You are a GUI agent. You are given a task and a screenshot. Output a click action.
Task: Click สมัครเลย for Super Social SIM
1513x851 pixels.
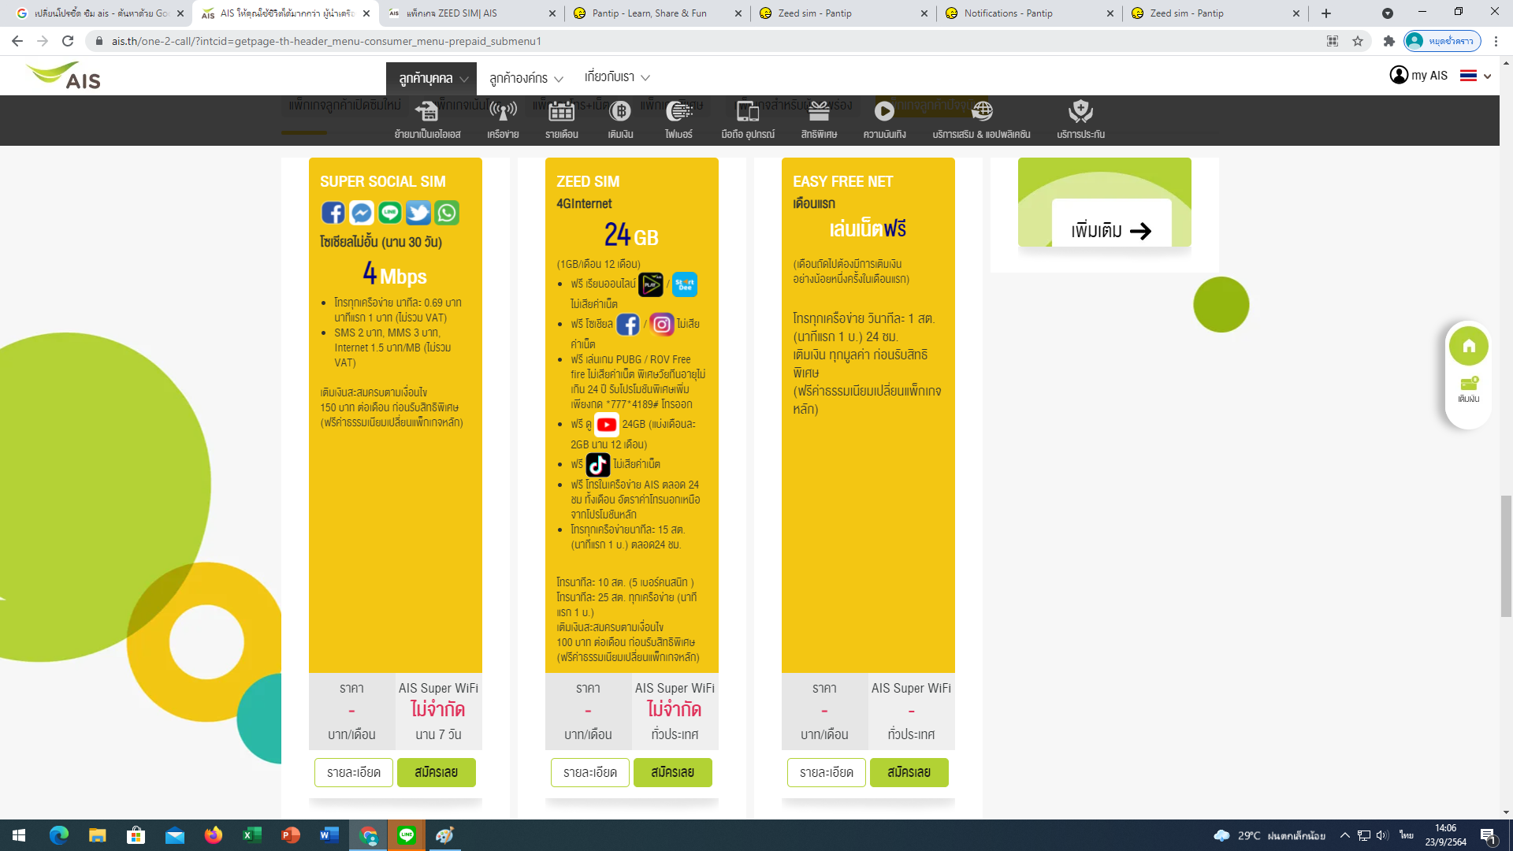click(x=437, y=772)
